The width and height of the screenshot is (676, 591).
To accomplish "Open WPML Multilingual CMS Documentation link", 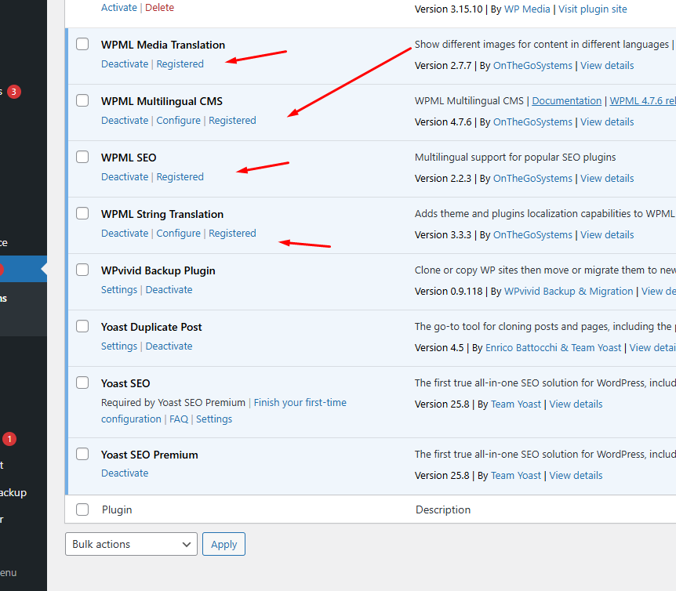I will pyautogui.click(x=566, y=101).
